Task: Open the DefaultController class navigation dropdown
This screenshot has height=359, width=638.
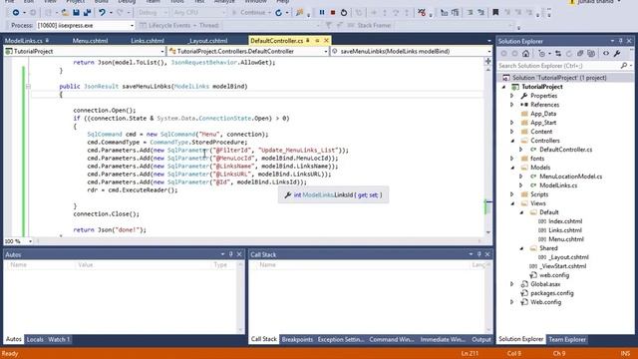Action: (248, 51)
